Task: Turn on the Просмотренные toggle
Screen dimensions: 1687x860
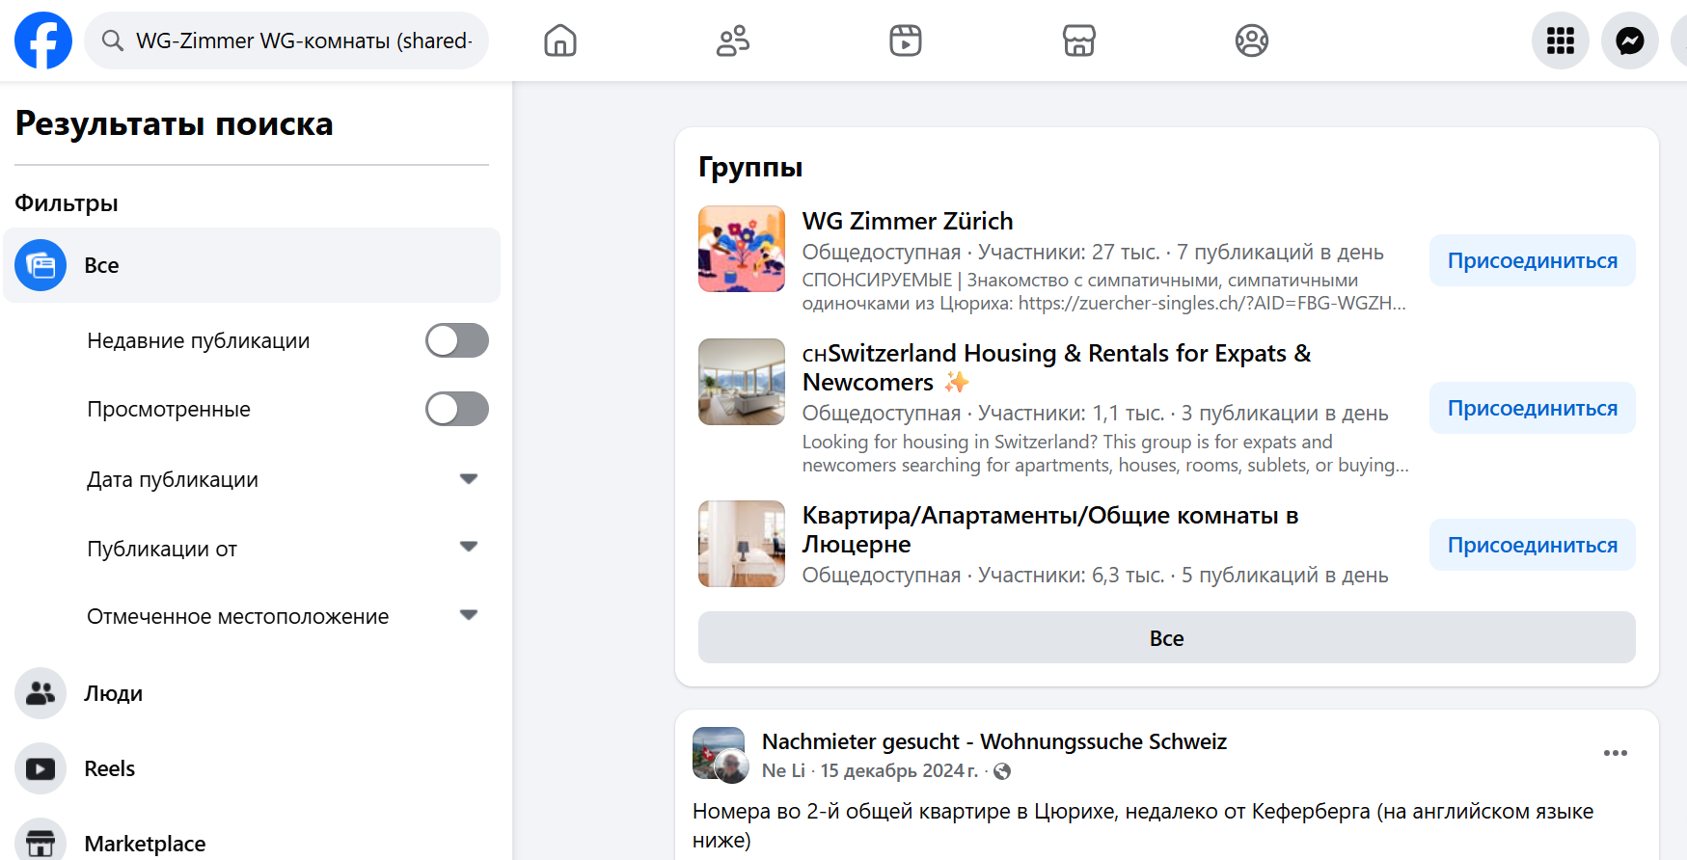Action: point(457,409)
